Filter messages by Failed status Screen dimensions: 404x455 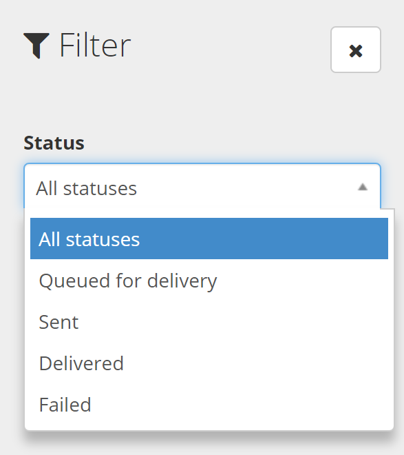click(209, 405)
